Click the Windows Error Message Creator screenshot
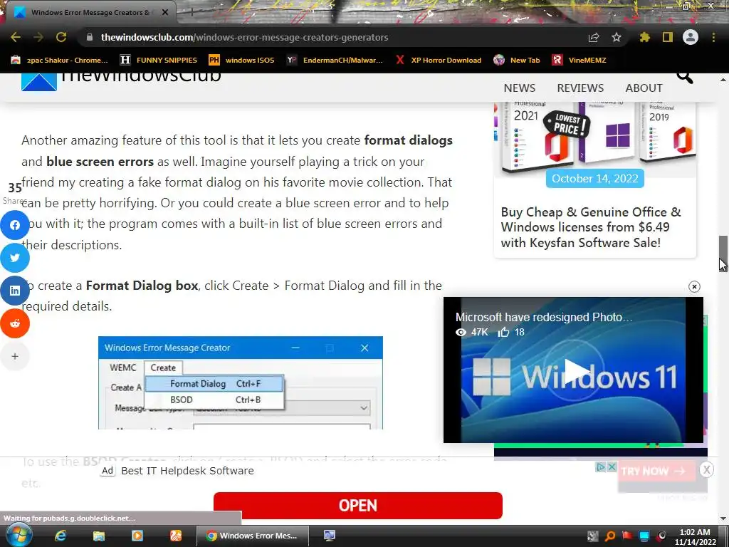729x547 pixels. 241,382
